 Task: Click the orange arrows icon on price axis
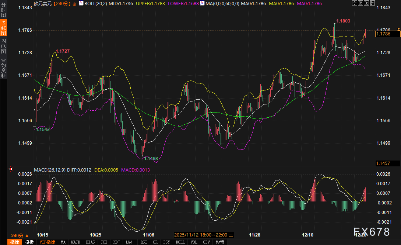click(398, 29)
